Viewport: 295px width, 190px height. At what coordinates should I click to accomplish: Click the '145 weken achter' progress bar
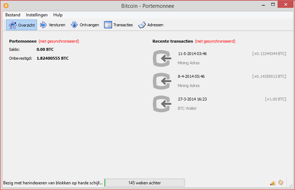click(x=144, y=183)
